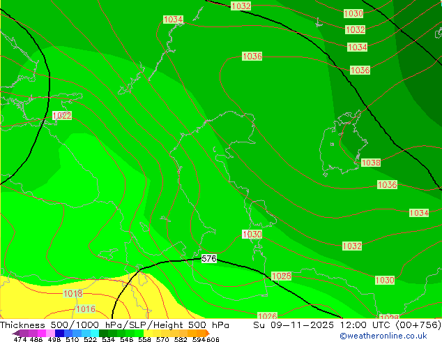Click the 576 height contour label
442x342 pixels.
tap(209, 259)
